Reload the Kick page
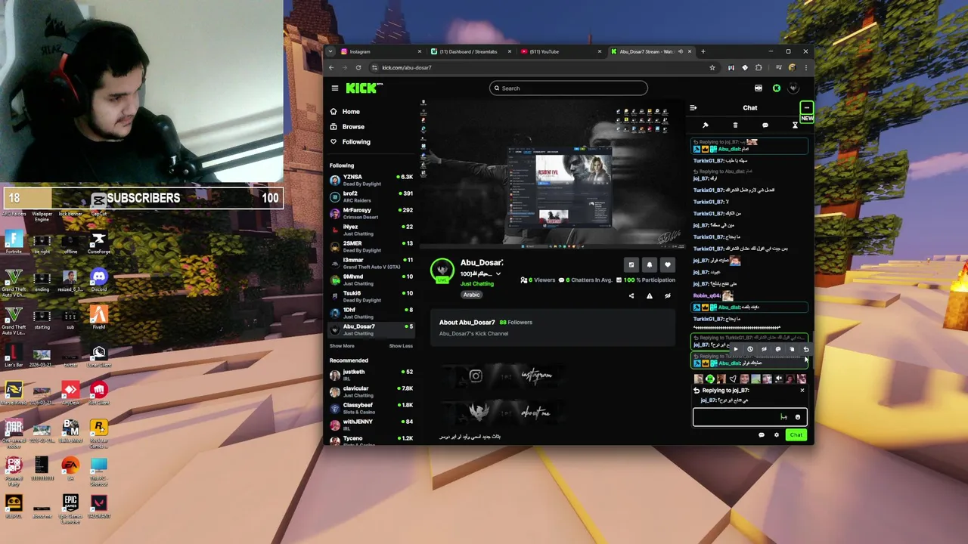 click(x=358, y=67)
